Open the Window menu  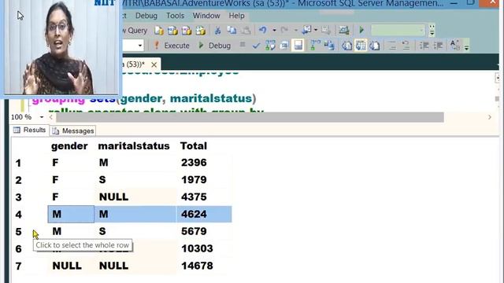tap(206, 16)
